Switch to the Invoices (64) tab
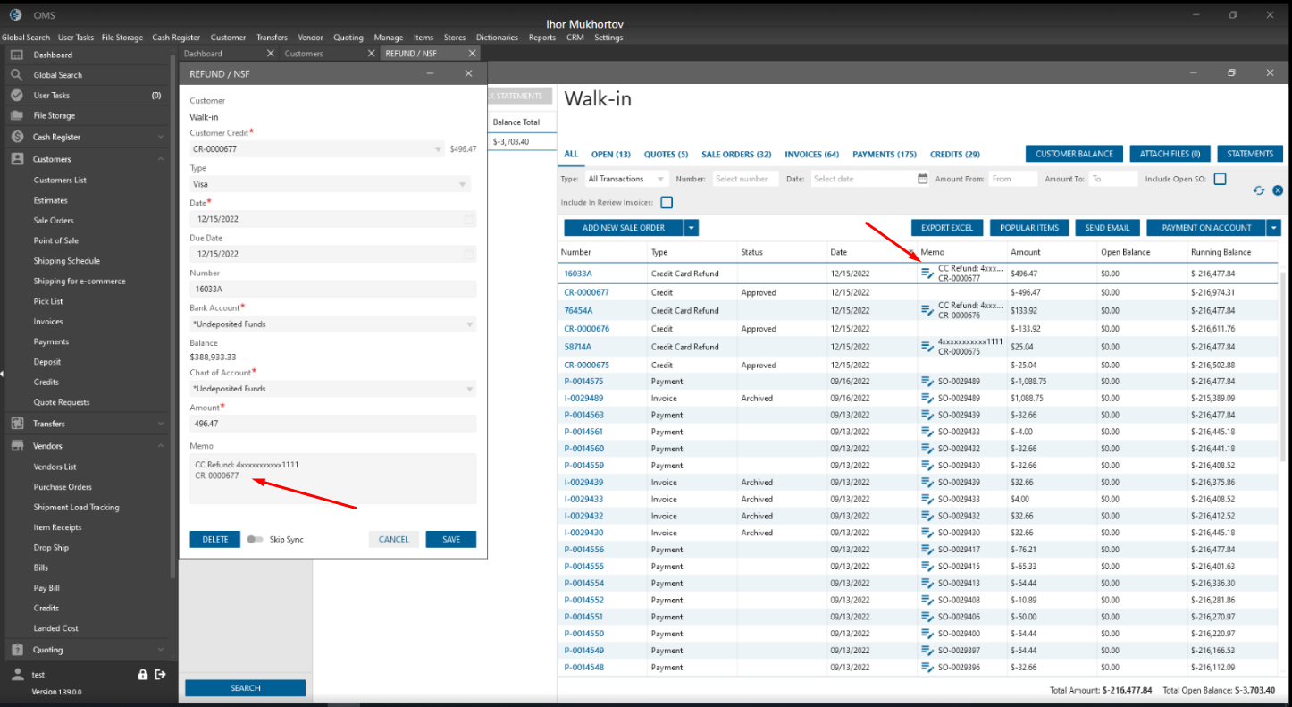 811,155
